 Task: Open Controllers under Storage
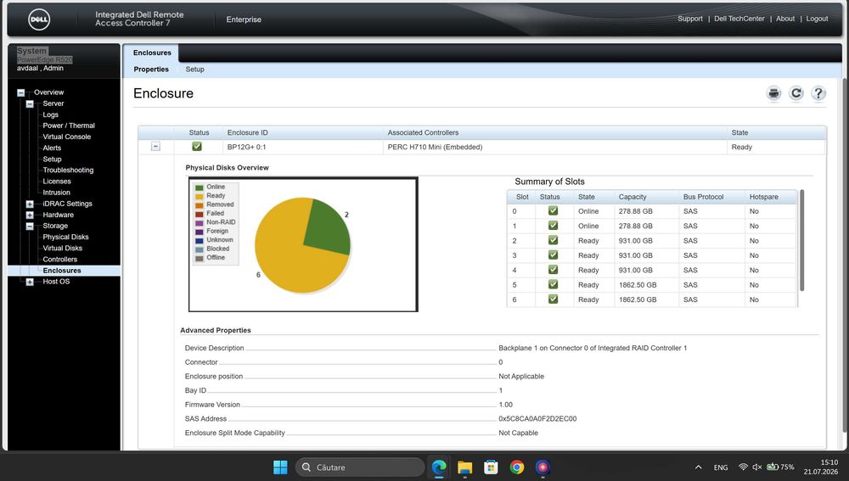59,260
